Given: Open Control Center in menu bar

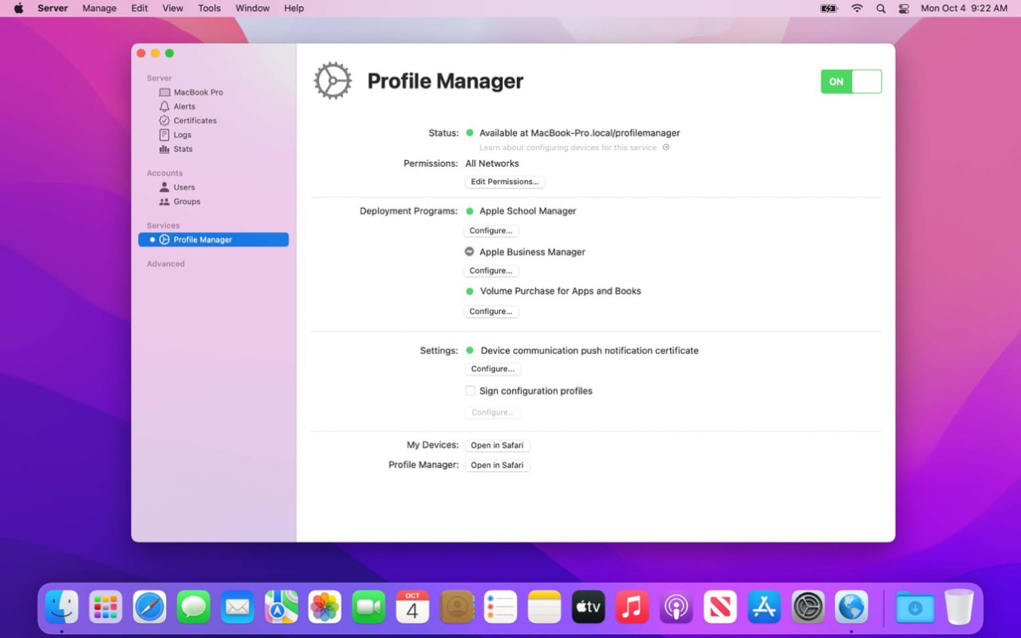Looking at the screenshot, I should point(904,8).
